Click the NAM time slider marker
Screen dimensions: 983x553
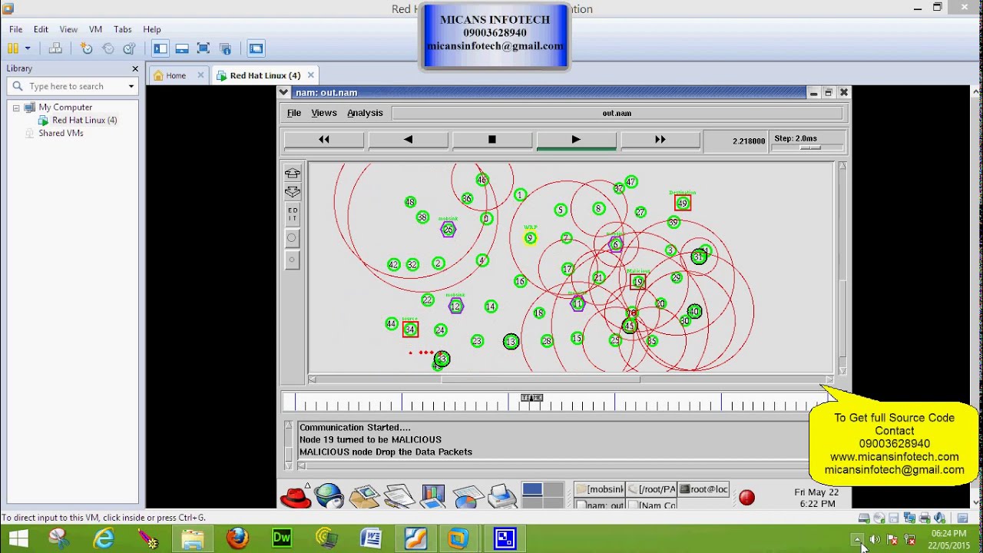pos(531,398)
